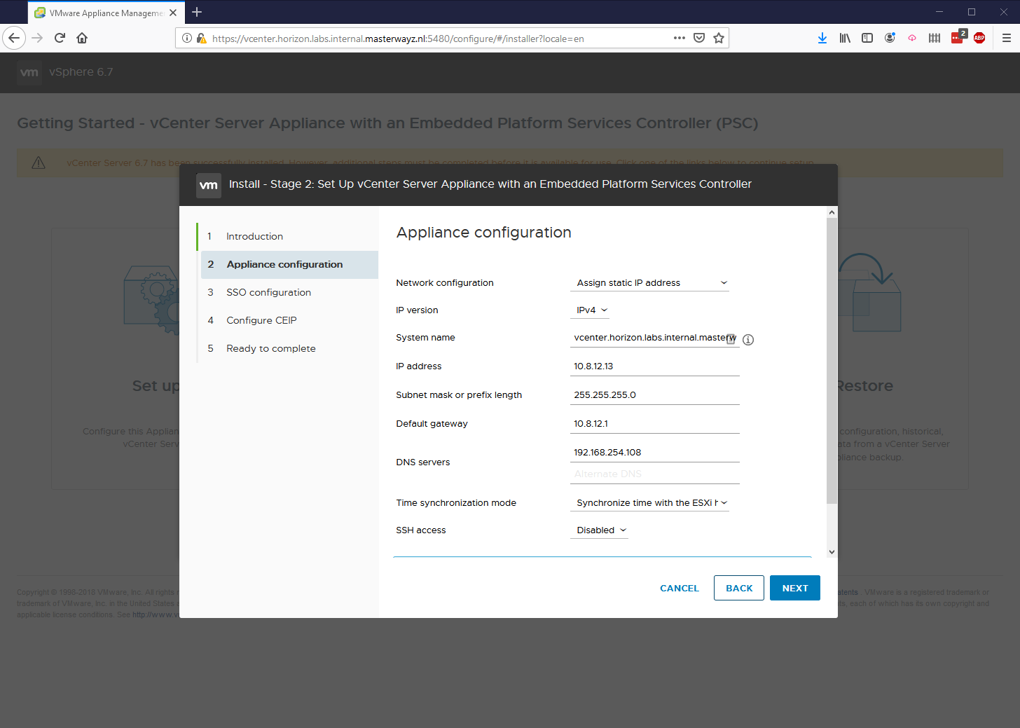1020x728 pixels.
Task: Save page to Pocket
Action: click(x=699, y=38)
